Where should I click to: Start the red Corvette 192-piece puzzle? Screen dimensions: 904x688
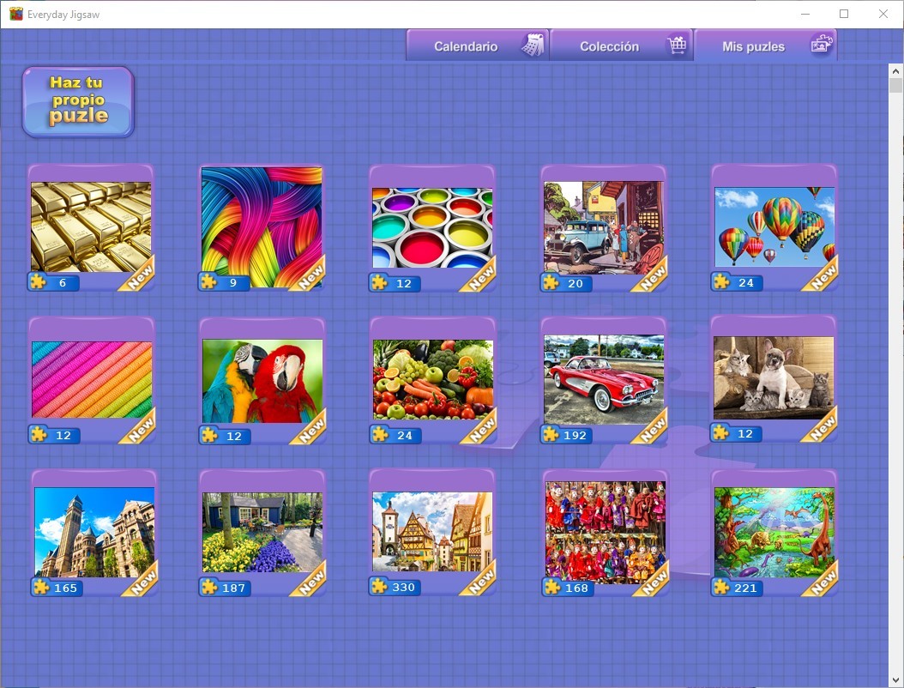tap(603, 377)
